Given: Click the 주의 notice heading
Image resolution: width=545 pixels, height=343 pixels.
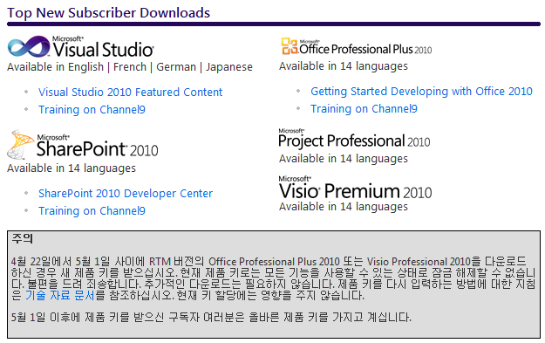Looking at the screenshot, I should point(23,238).
